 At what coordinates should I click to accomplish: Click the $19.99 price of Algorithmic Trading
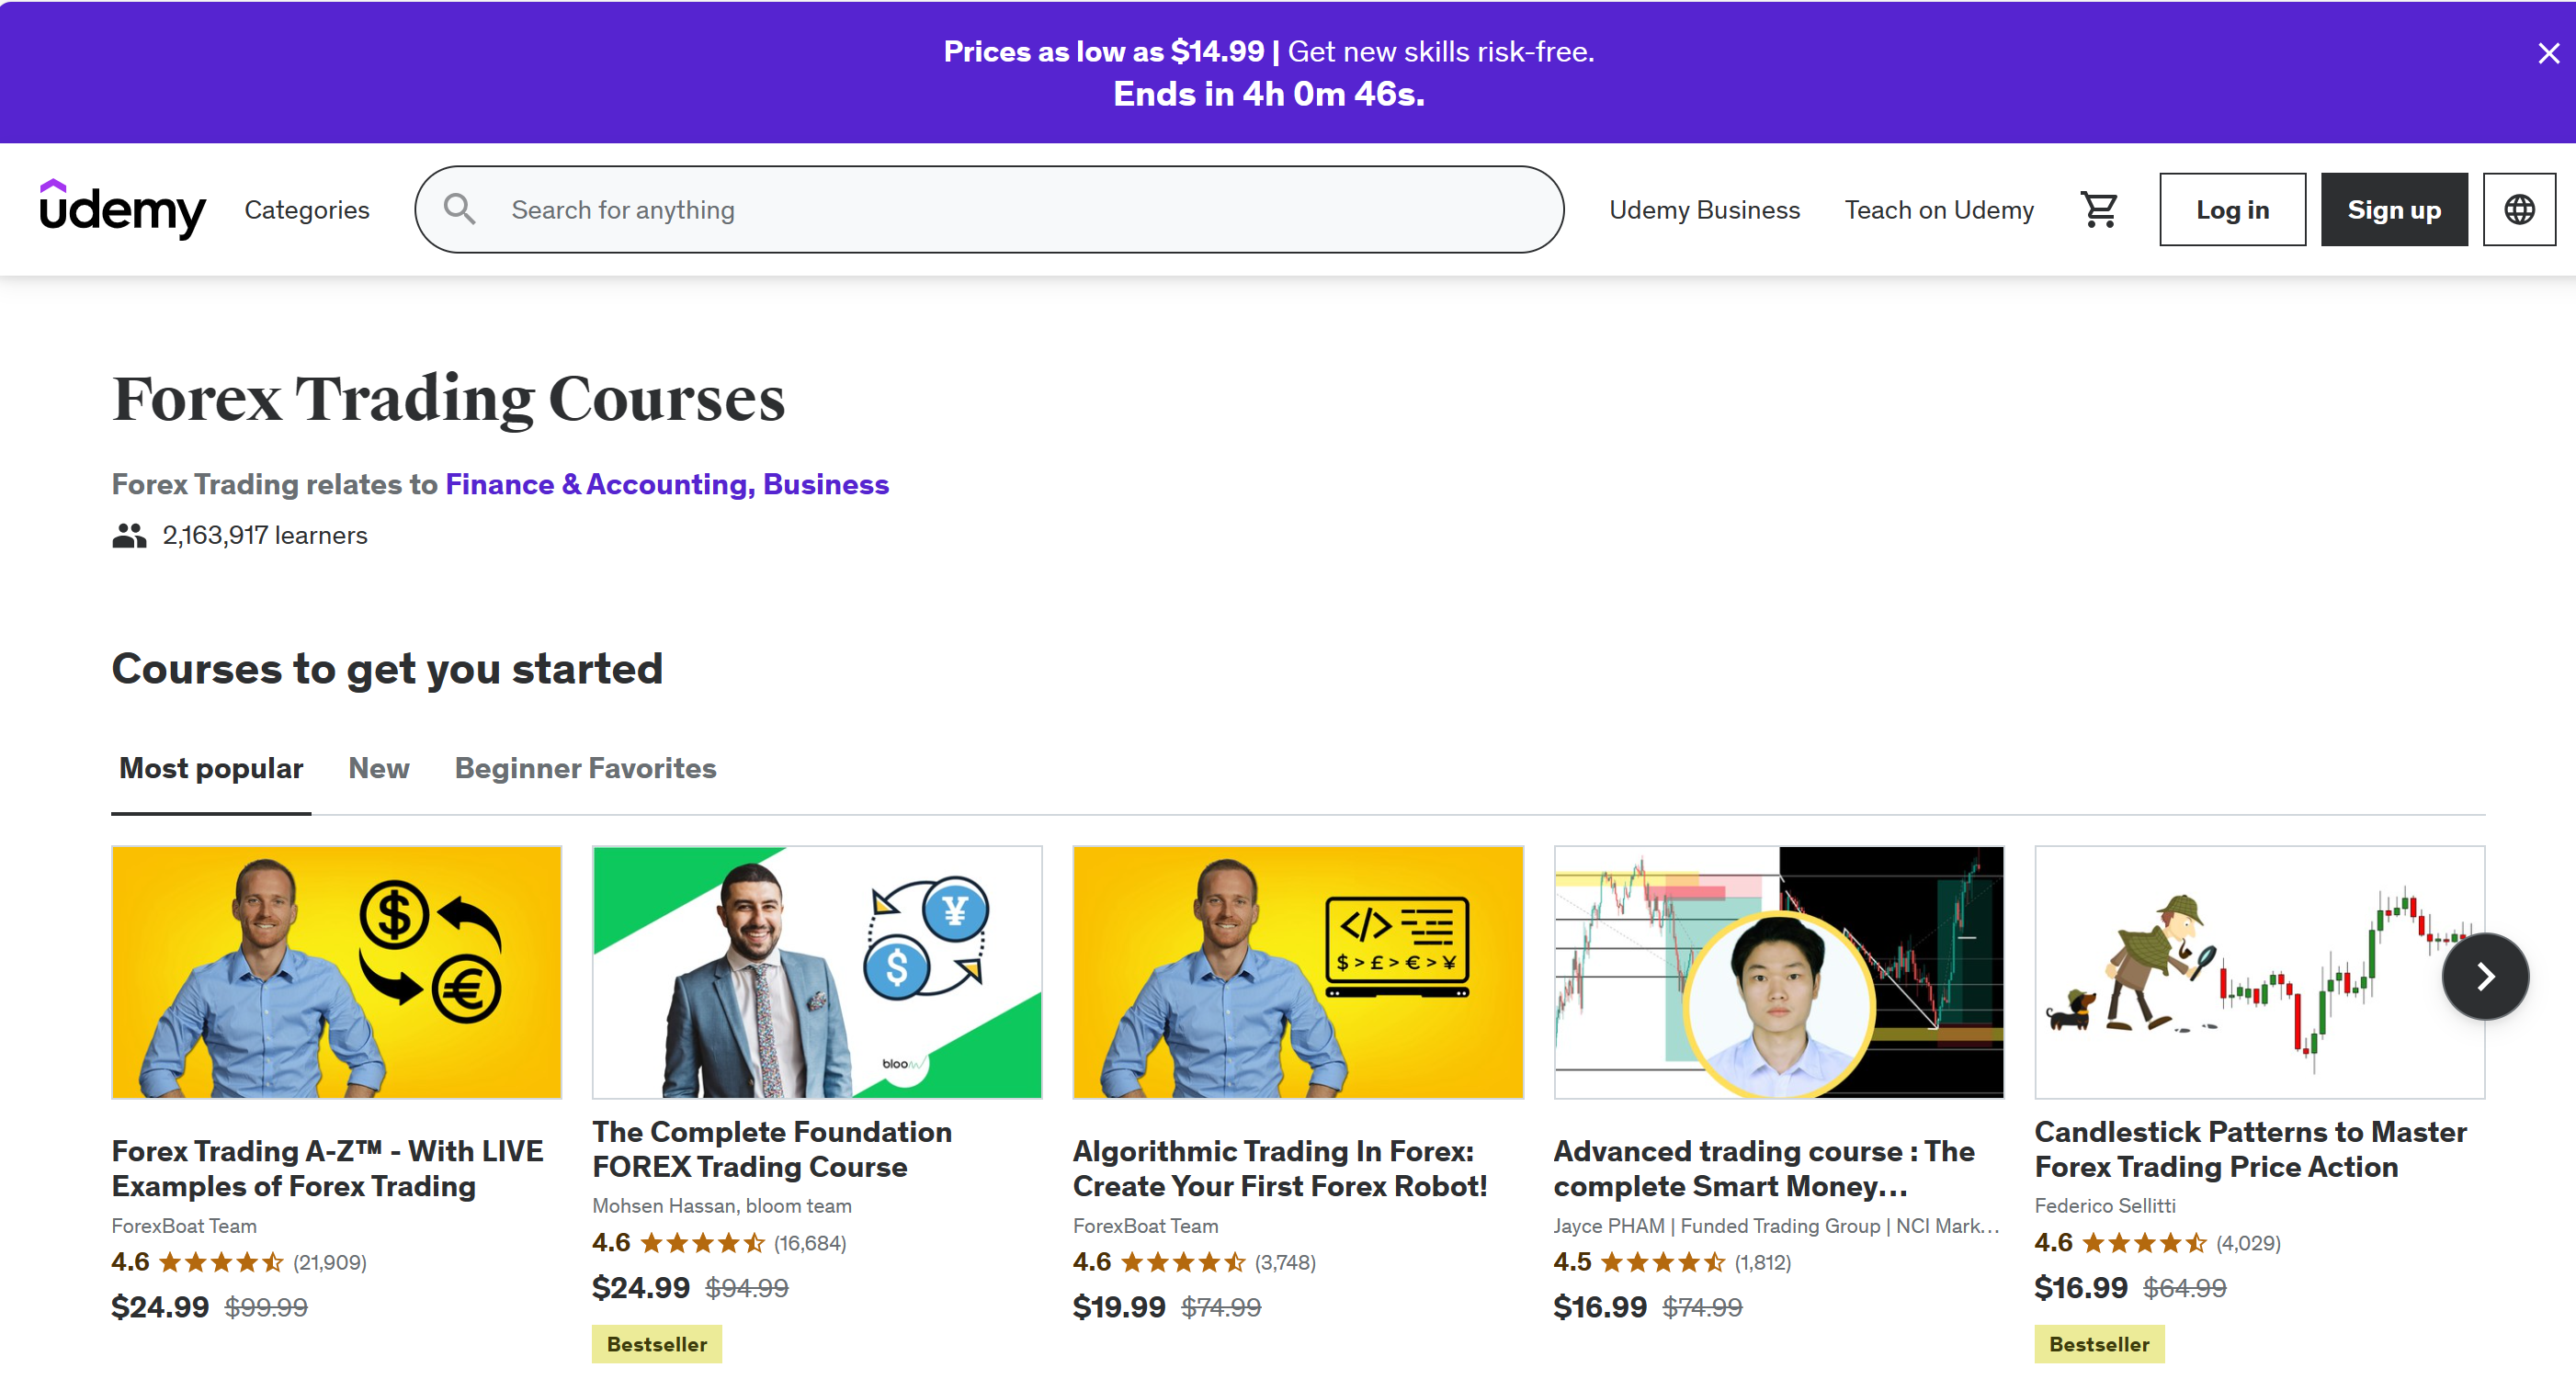(1119, 1306)
